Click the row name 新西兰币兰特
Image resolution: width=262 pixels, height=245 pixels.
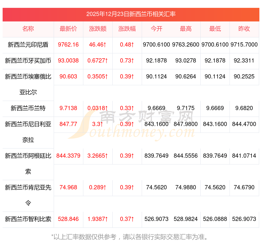pos(28,108)
